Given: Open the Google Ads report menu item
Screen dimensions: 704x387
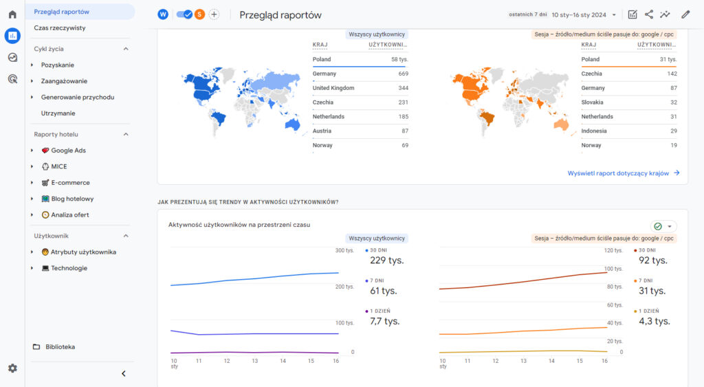Looking at the screenshot, I should (67, 151).
